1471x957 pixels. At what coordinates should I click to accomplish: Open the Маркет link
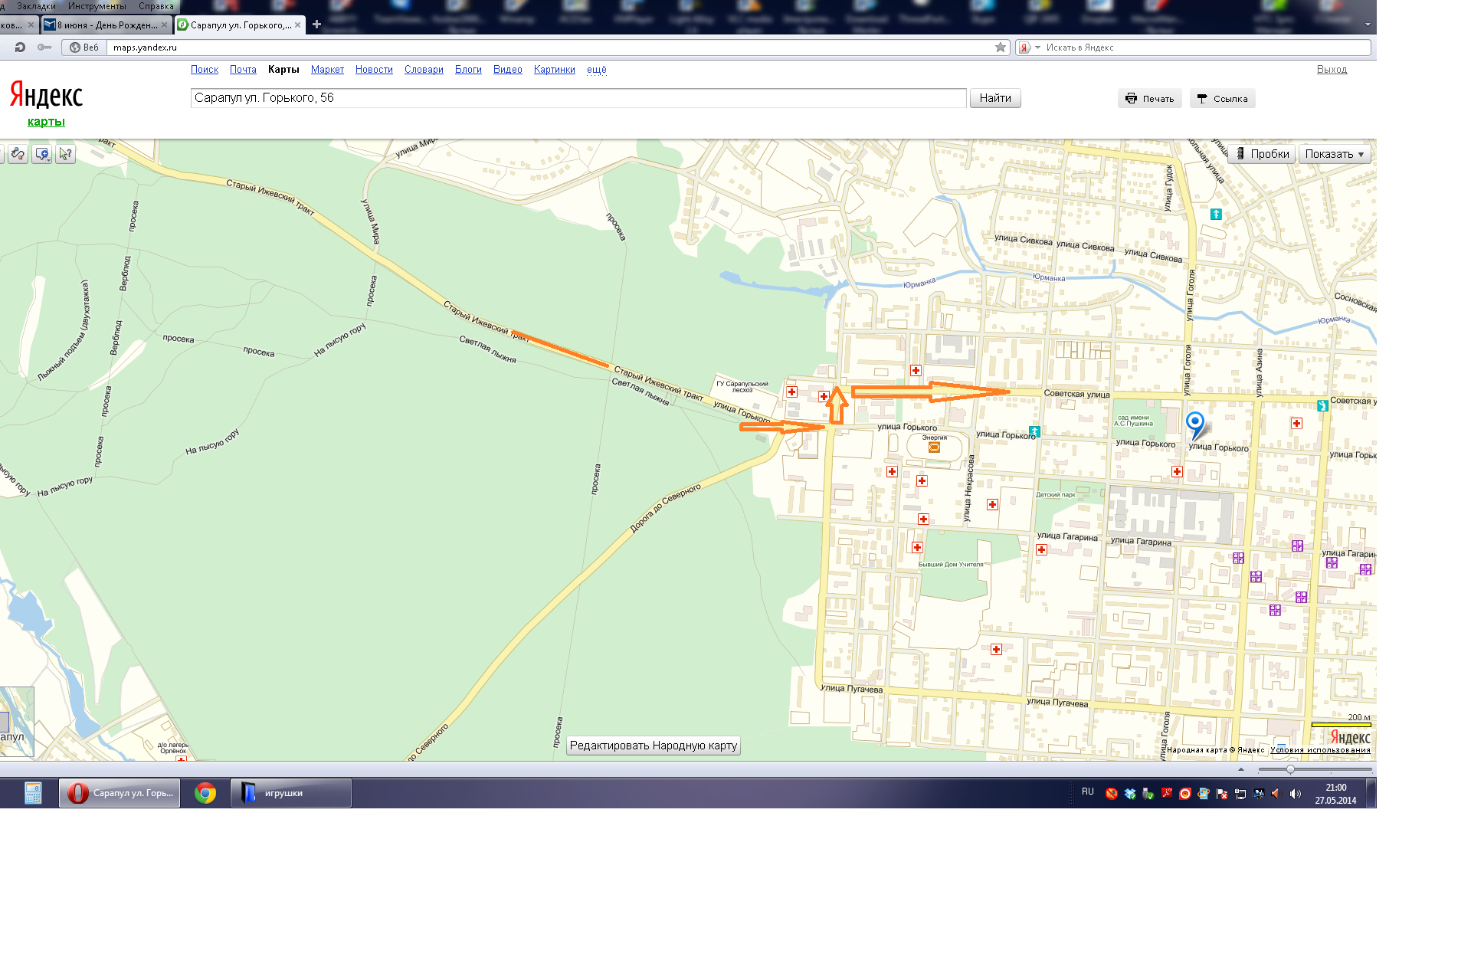pos(327,70)
